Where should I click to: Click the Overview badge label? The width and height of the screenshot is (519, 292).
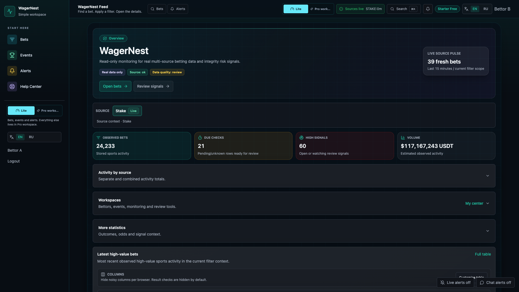(116, 38)
